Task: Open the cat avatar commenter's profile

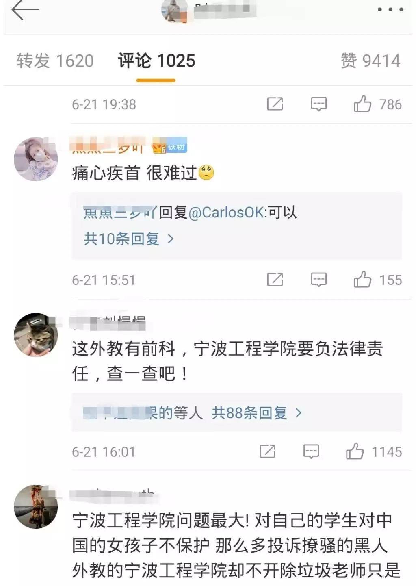Action: coord(36,335)
